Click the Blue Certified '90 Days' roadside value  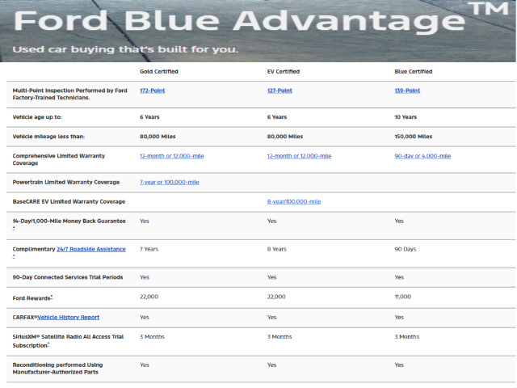click(406, 249)
